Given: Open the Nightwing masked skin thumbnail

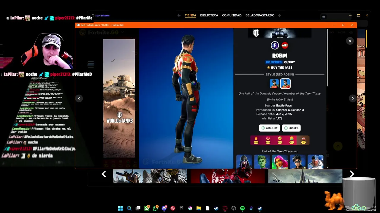Looking at the screenshot, I should 298,162.
